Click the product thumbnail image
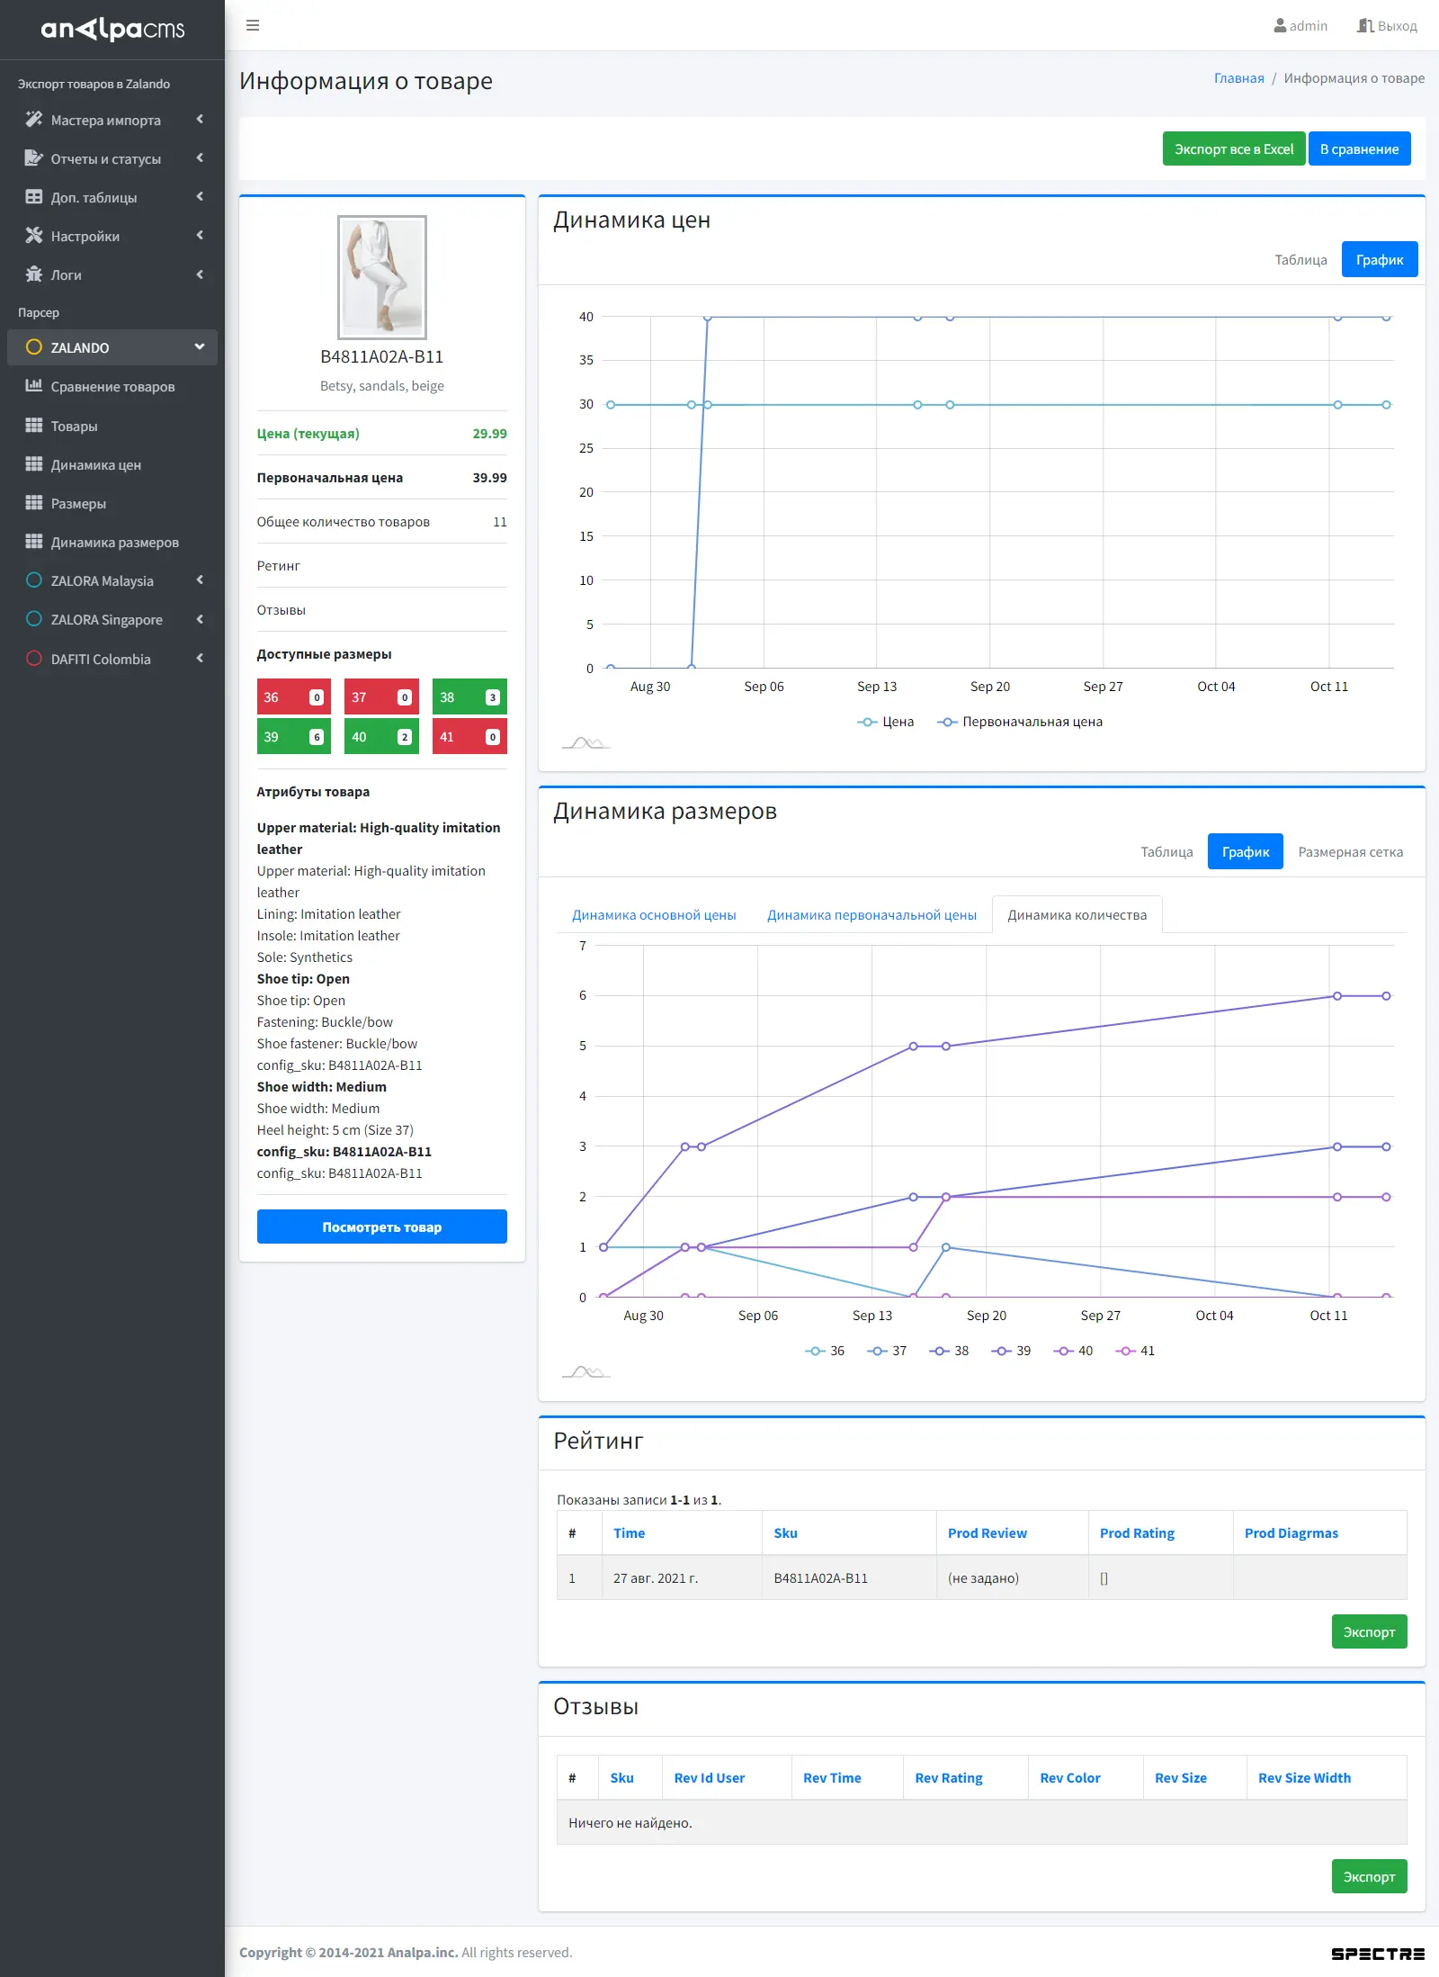The height and width of the screenshot is (1977, 1439). point(381,277)
